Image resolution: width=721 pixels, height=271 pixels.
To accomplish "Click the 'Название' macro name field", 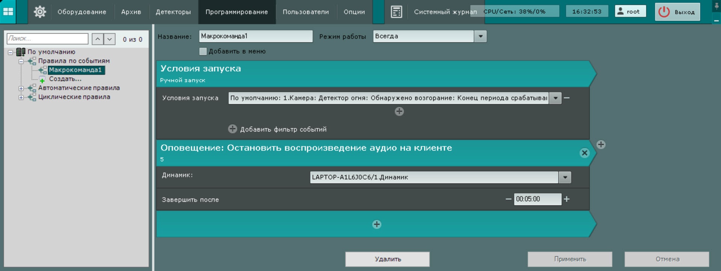I will pyautogui.click(x=255, y=36).
